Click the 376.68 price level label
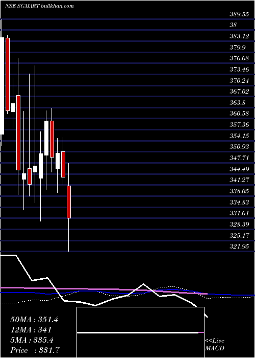Screen dimensions: 255x358 [239, 58]
